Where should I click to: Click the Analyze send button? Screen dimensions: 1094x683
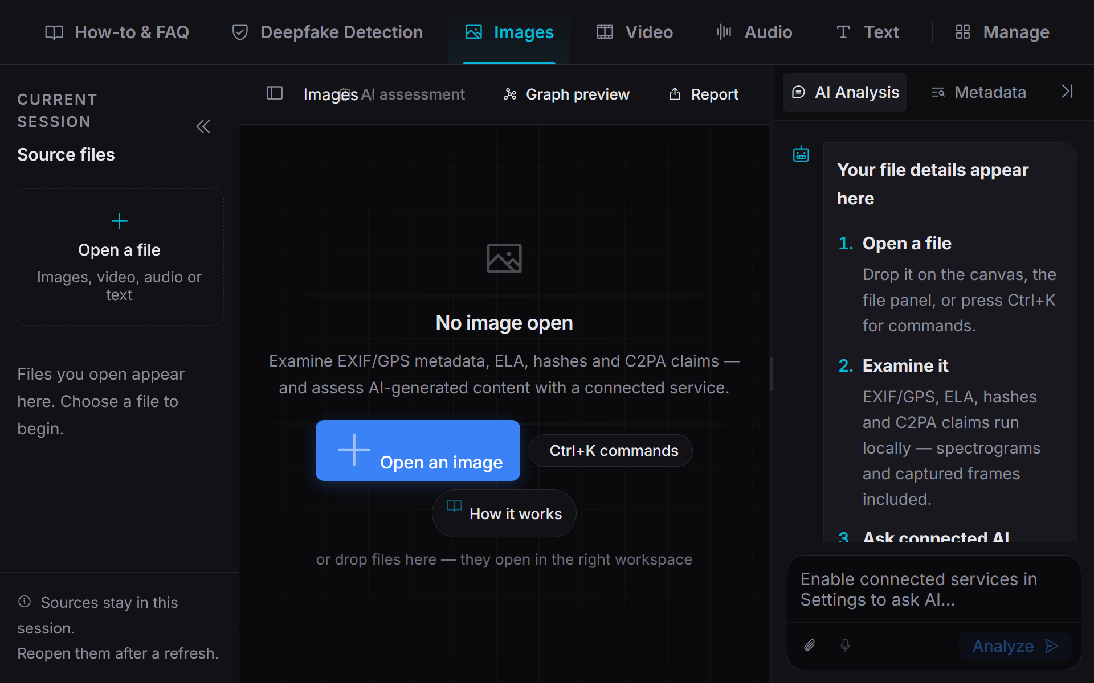click(1015, 646)
